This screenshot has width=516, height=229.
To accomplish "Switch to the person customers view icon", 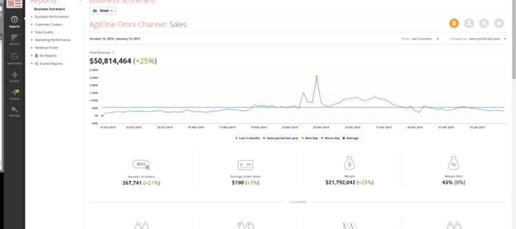I will click(x=469, y=23).
